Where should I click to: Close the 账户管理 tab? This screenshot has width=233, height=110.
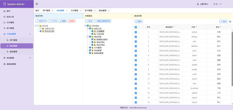pos(95,10)
